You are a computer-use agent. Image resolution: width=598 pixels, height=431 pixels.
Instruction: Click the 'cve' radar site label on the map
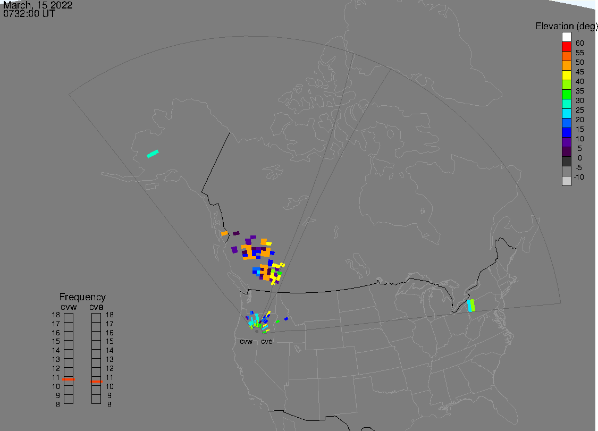coord(267,341)
